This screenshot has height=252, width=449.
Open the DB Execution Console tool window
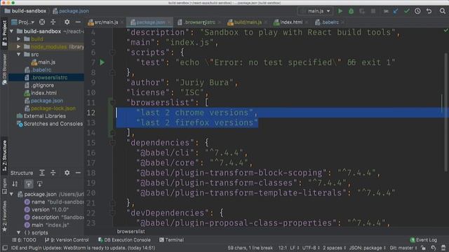pos(124,239)
